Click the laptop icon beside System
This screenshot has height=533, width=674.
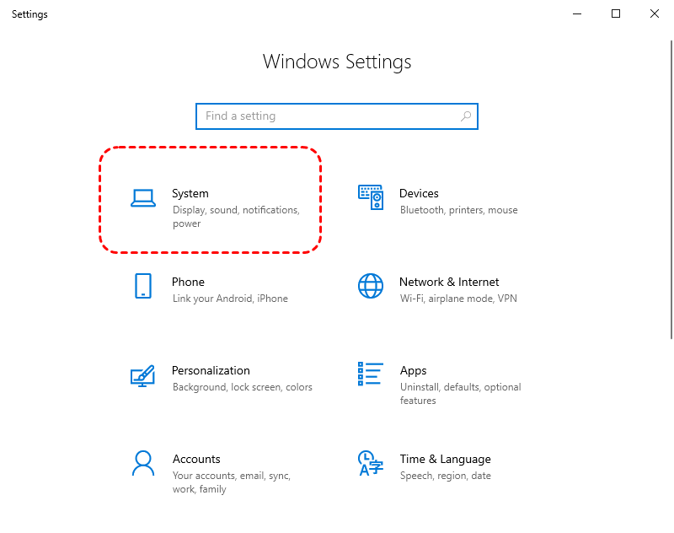pos(143,198)
